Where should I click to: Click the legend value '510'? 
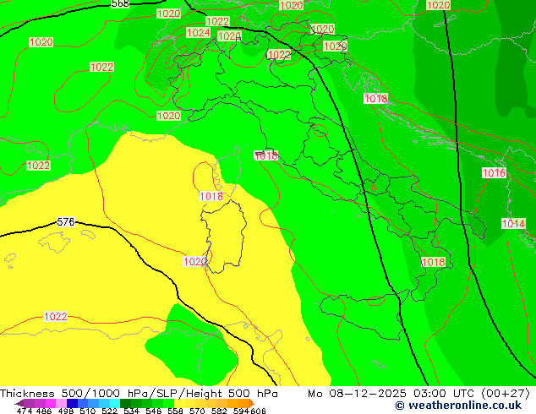pos(88,411)
